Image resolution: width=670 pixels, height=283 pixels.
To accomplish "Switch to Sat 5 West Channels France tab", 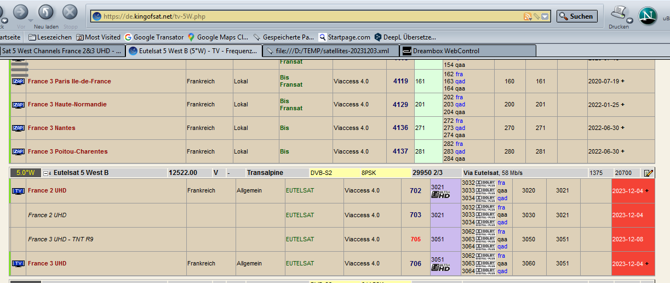I will click(62, 51).
